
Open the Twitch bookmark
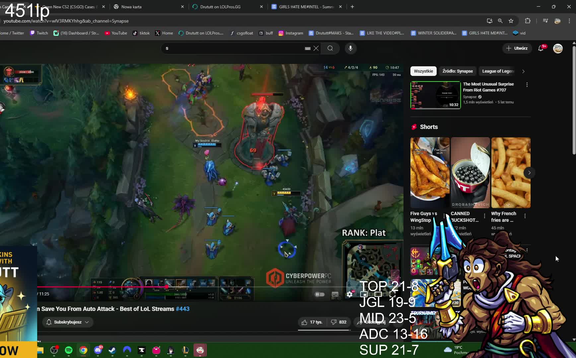[x=38, y=33]
